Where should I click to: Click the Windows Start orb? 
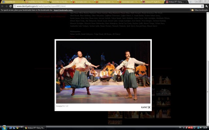[4, 127]
